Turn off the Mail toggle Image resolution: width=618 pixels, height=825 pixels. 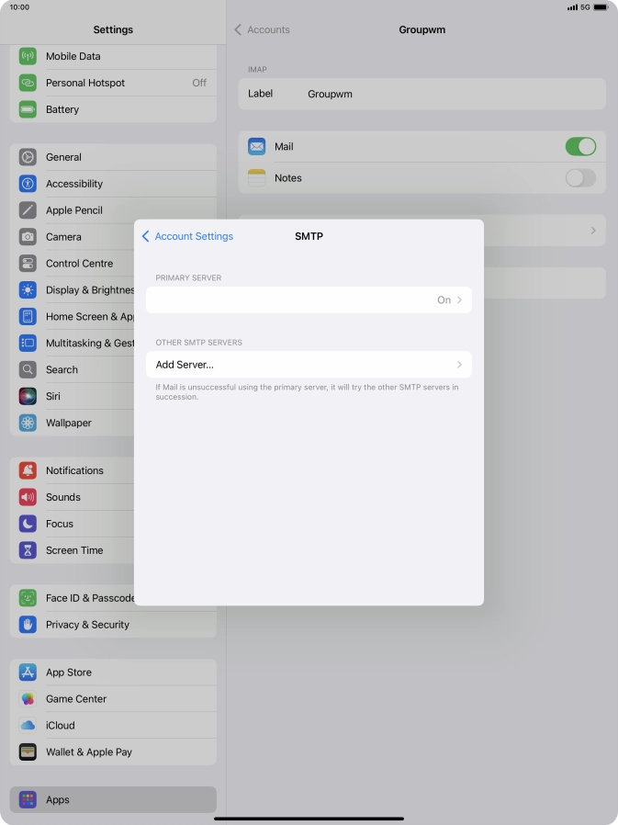point(579,147)
